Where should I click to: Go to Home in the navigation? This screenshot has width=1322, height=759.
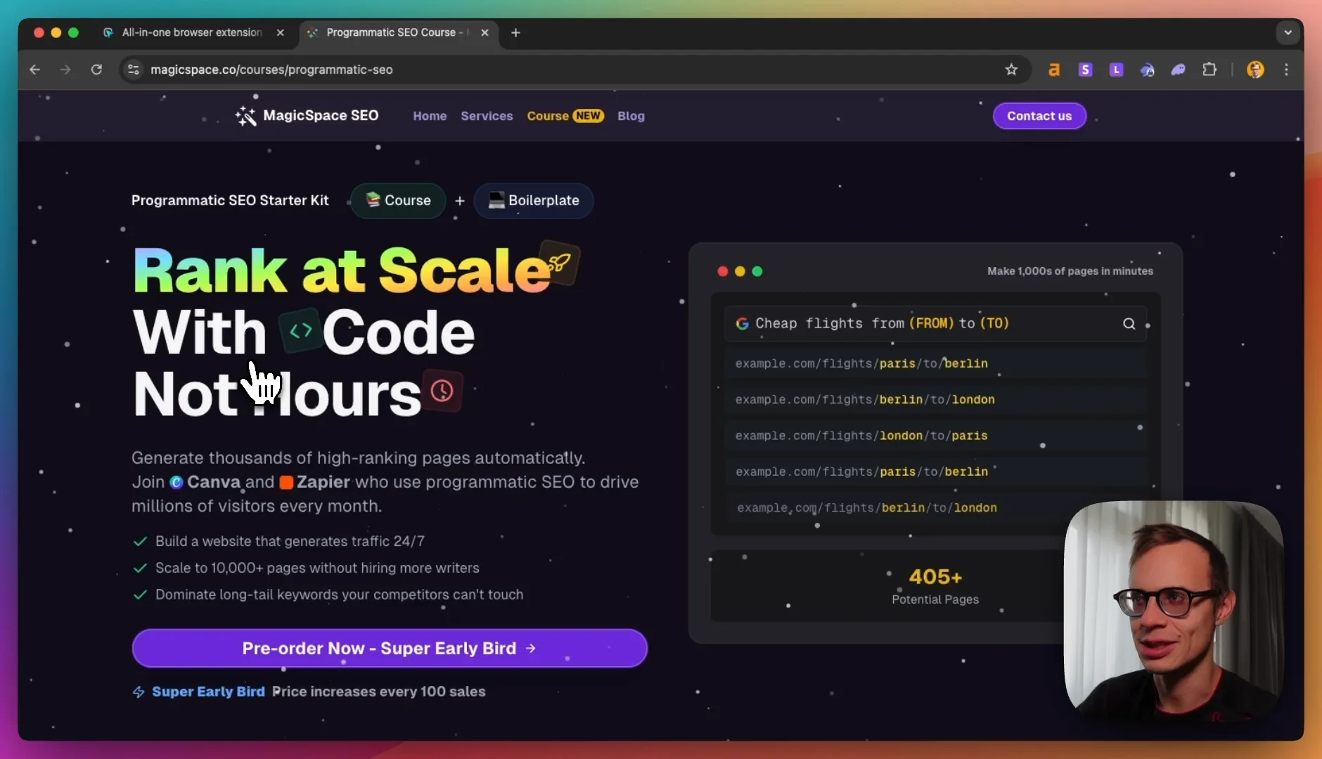click(x=430, y=116)
